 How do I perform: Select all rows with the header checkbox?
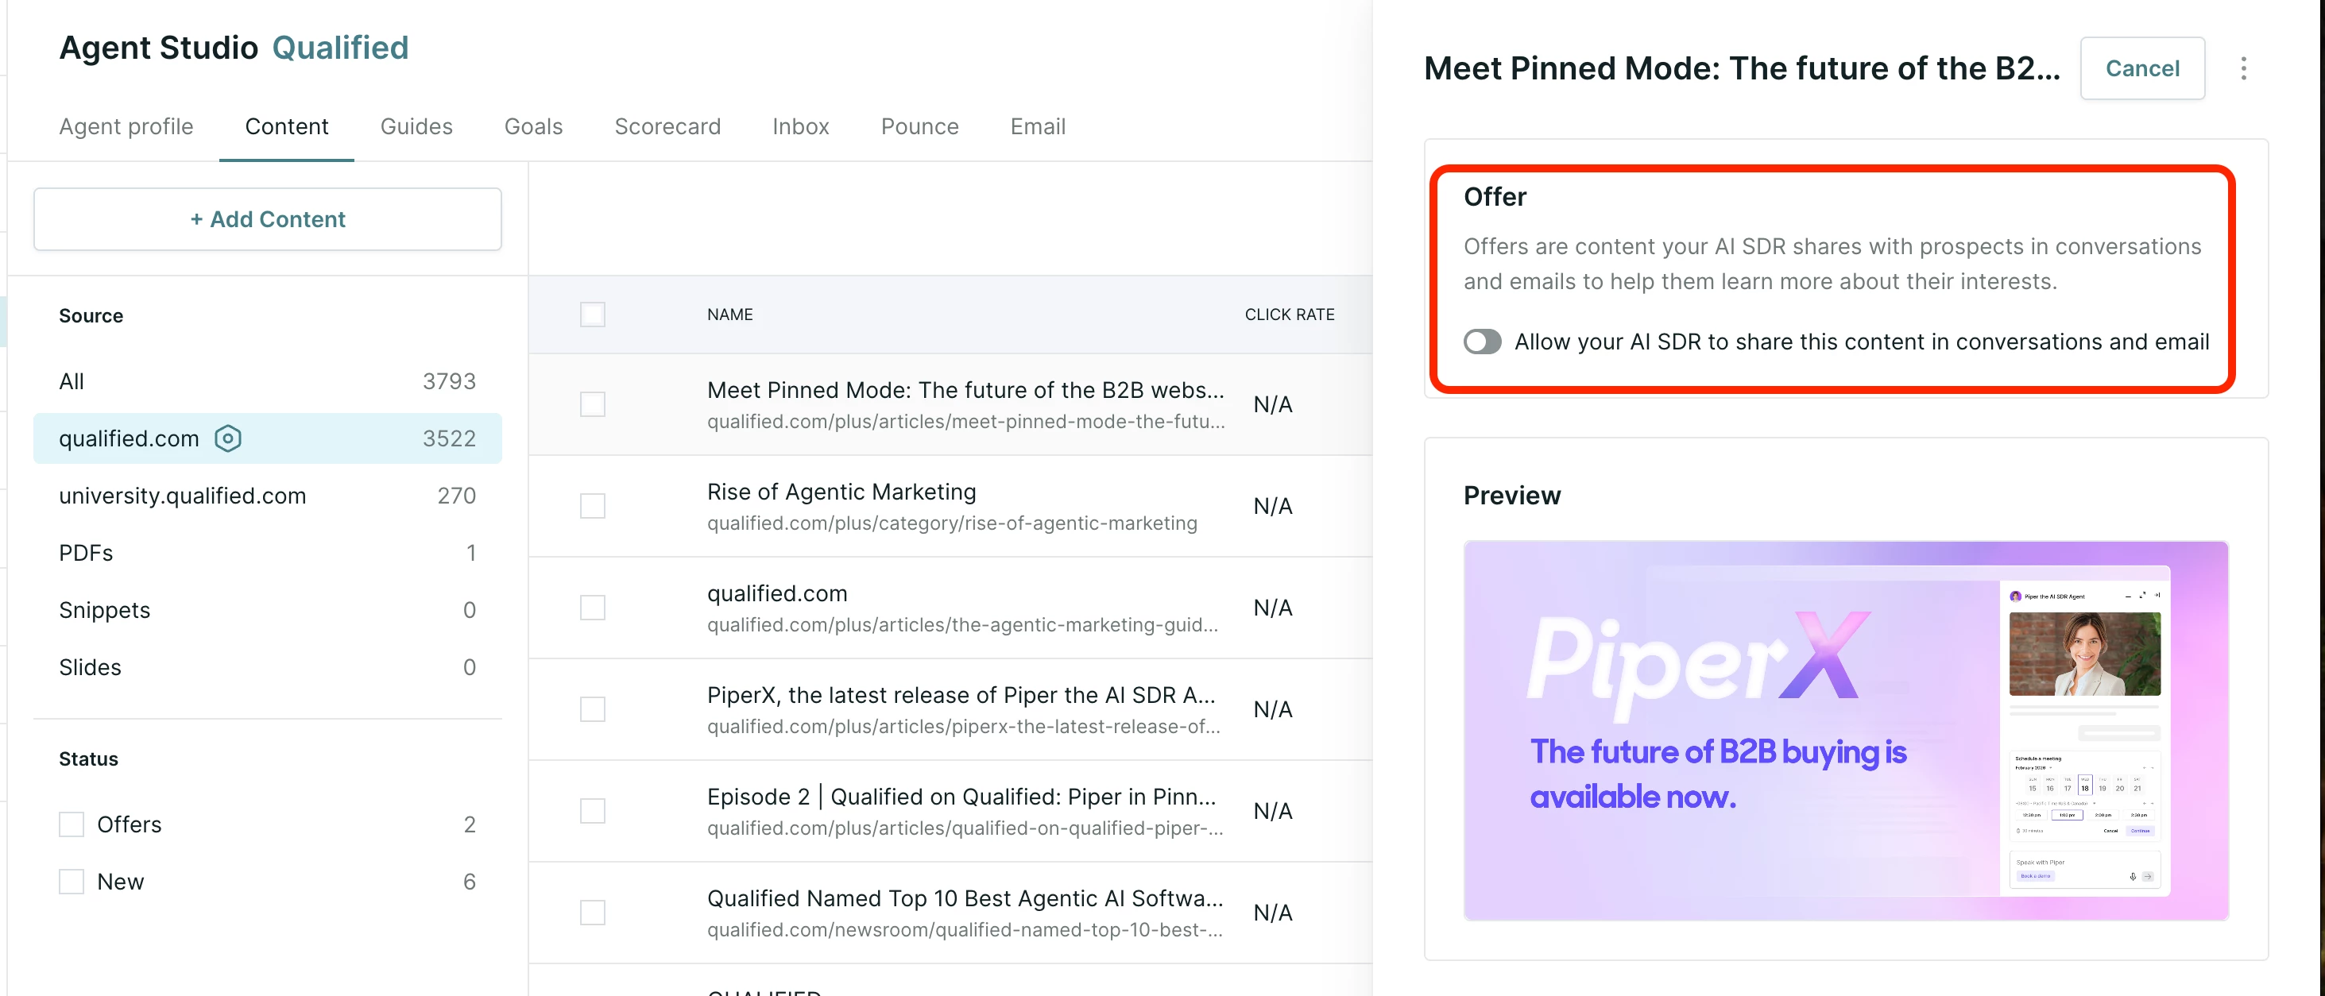[592, 315]
